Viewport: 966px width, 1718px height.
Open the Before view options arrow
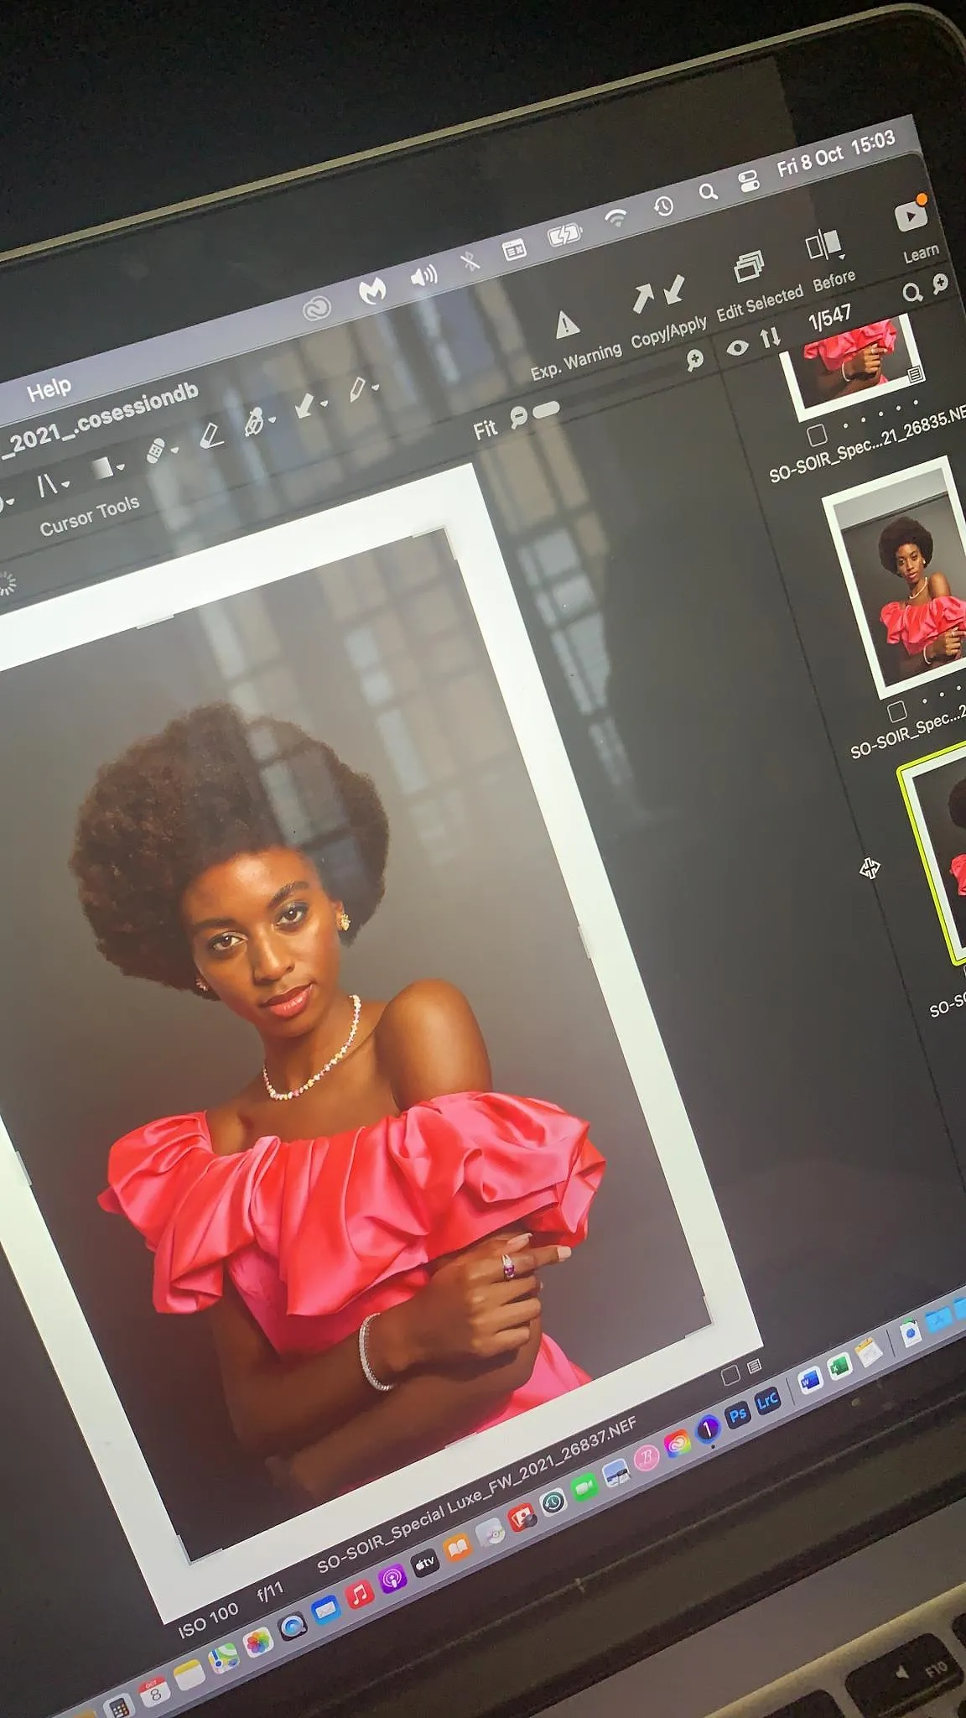point(842,257)
